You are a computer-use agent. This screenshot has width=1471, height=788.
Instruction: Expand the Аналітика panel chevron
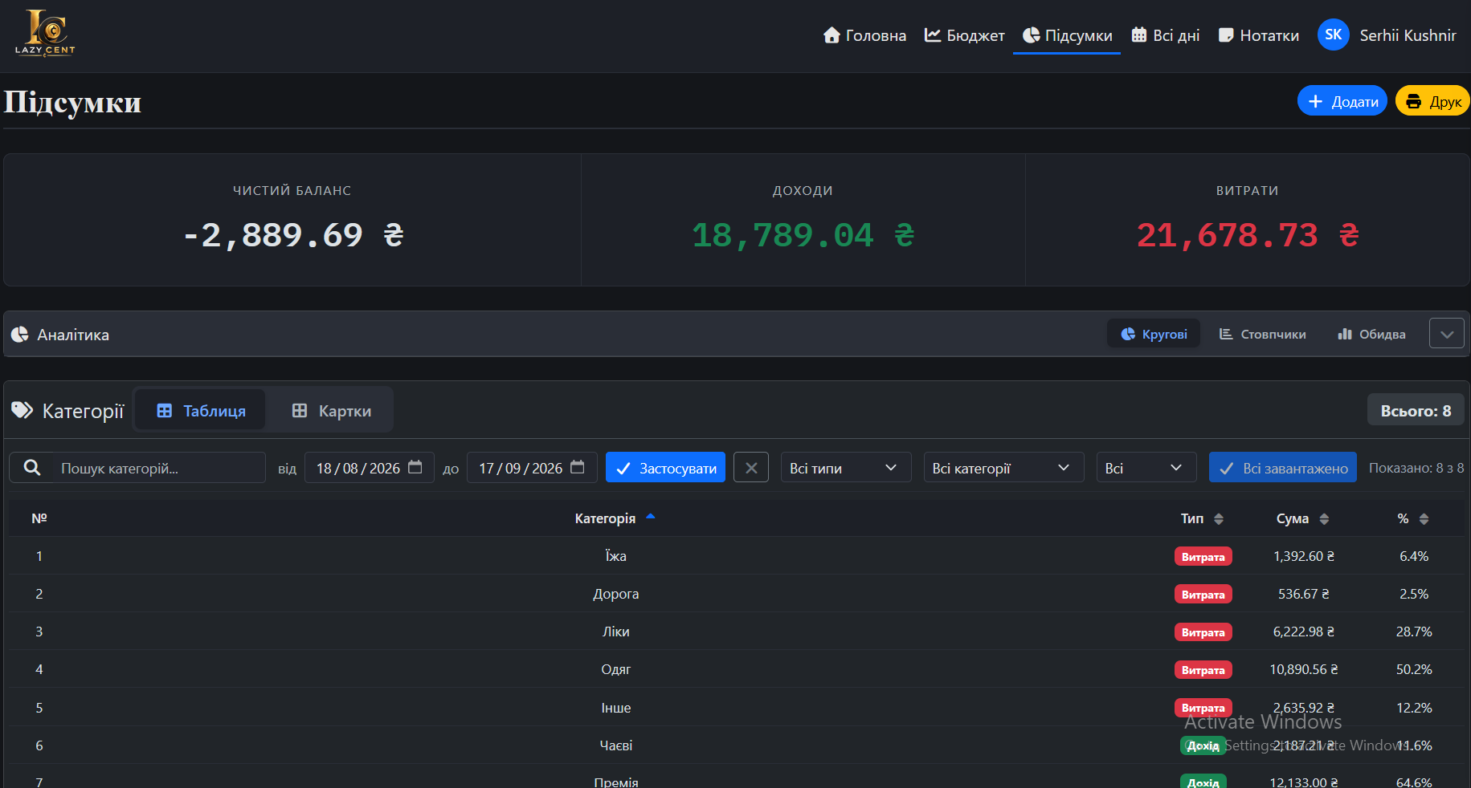click(1446, 334)
